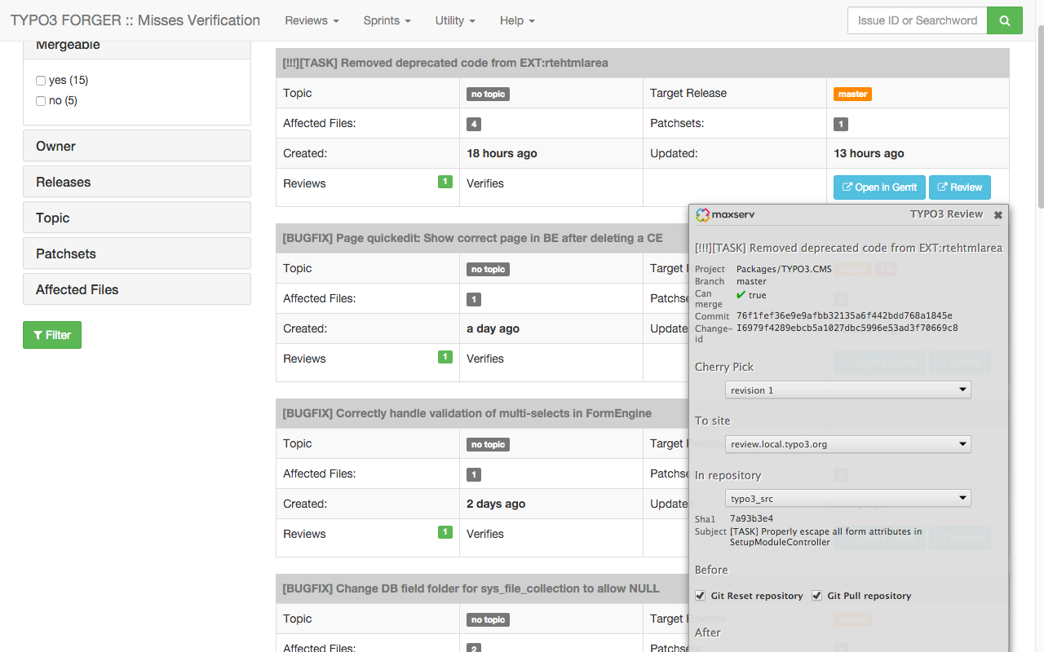Click orange master tag in first issue
Viewport: 1044px width, 652px height.
pyautogui.click(x=852, y=94)
